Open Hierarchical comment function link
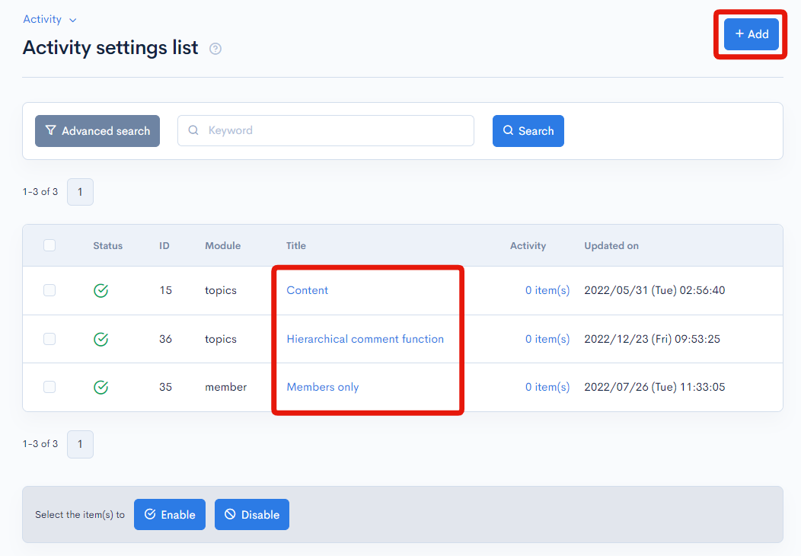801x556 pixels. click(x=365, y=339)
